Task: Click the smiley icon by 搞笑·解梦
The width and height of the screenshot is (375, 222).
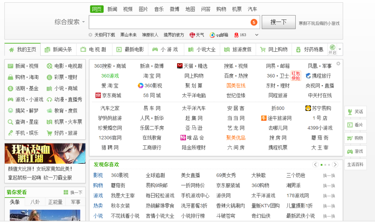Action: click(10, 110)
